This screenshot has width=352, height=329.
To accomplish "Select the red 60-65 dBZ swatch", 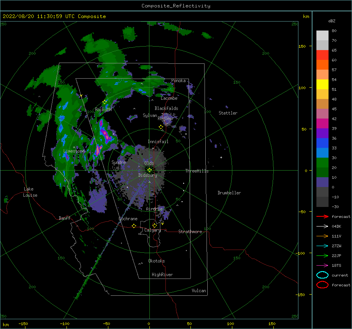I will coord(322,55).
